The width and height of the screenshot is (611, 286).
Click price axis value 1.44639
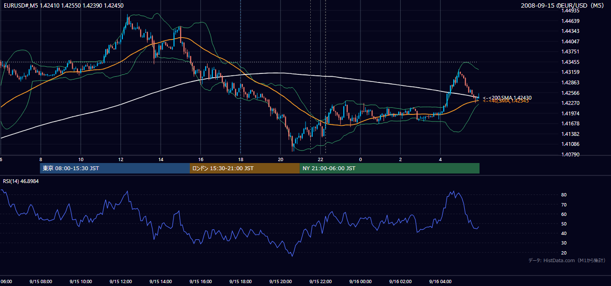(x=571, y=21)
